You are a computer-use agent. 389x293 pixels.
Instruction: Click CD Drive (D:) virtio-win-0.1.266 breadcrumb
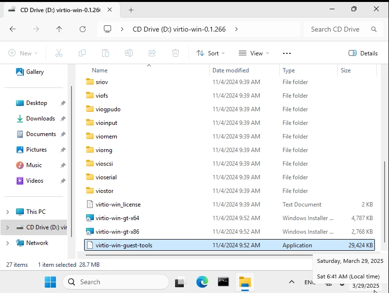pyautogui.click(x=179, y=29)
